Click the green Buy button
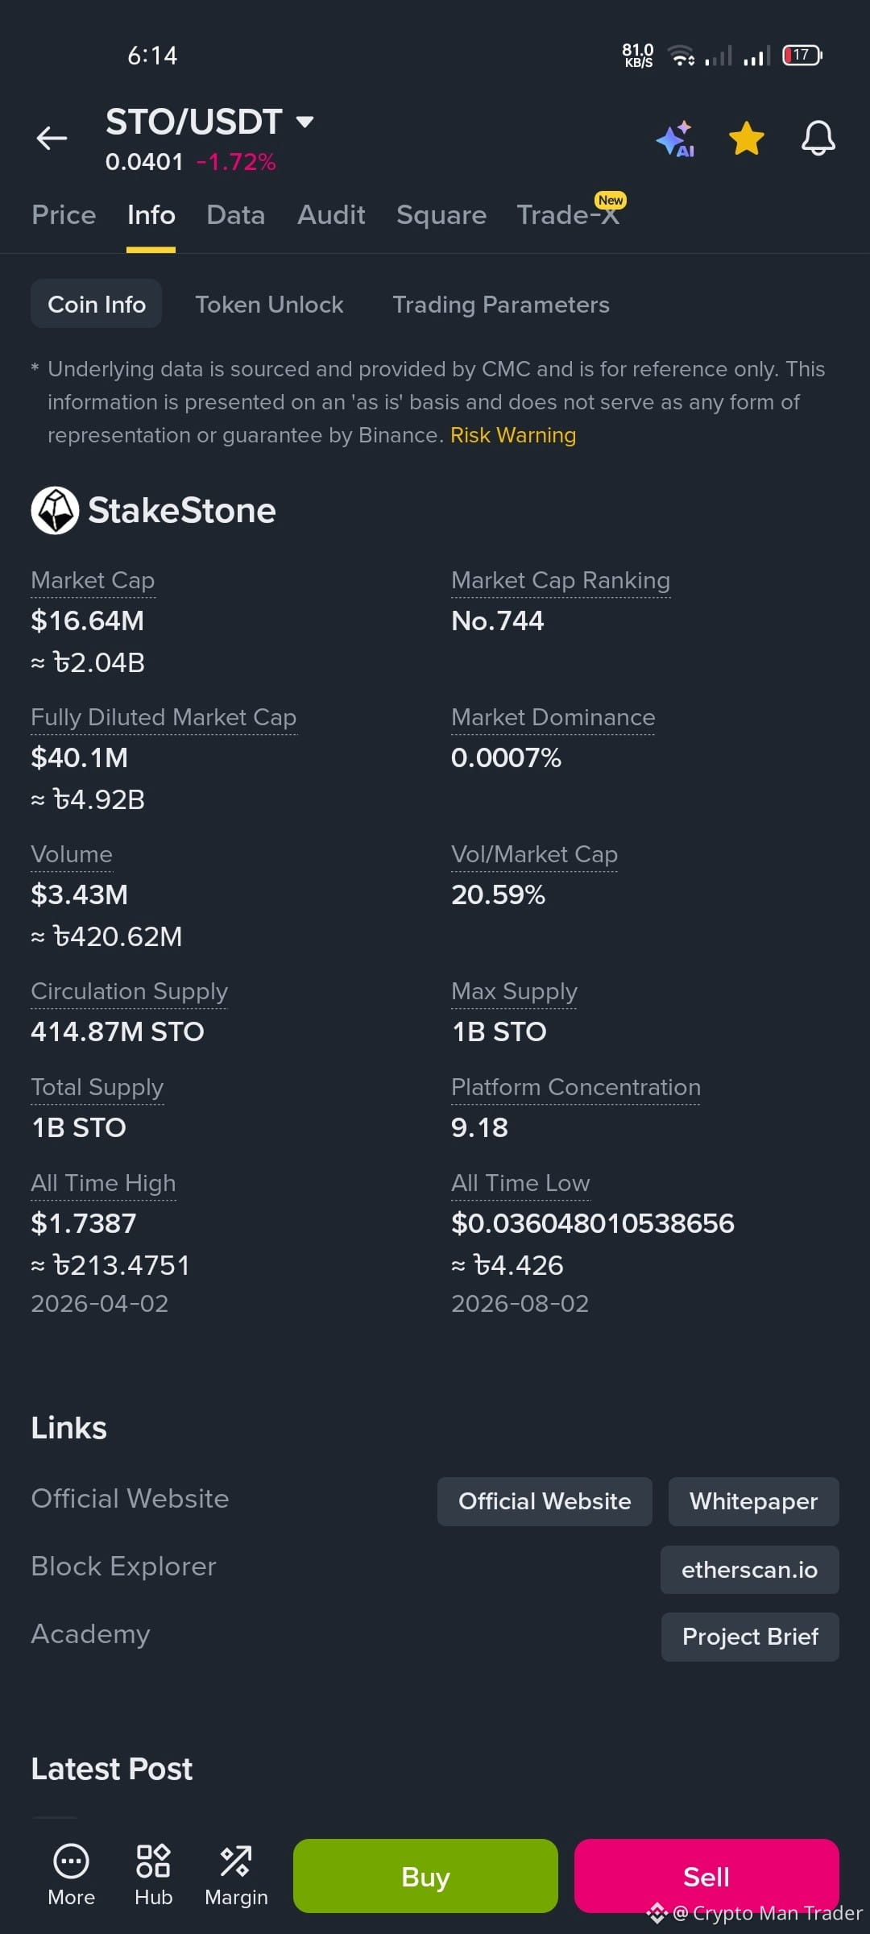Image resolution: width=870 pixels, height=1934 pixels. tap(425, 1876)
